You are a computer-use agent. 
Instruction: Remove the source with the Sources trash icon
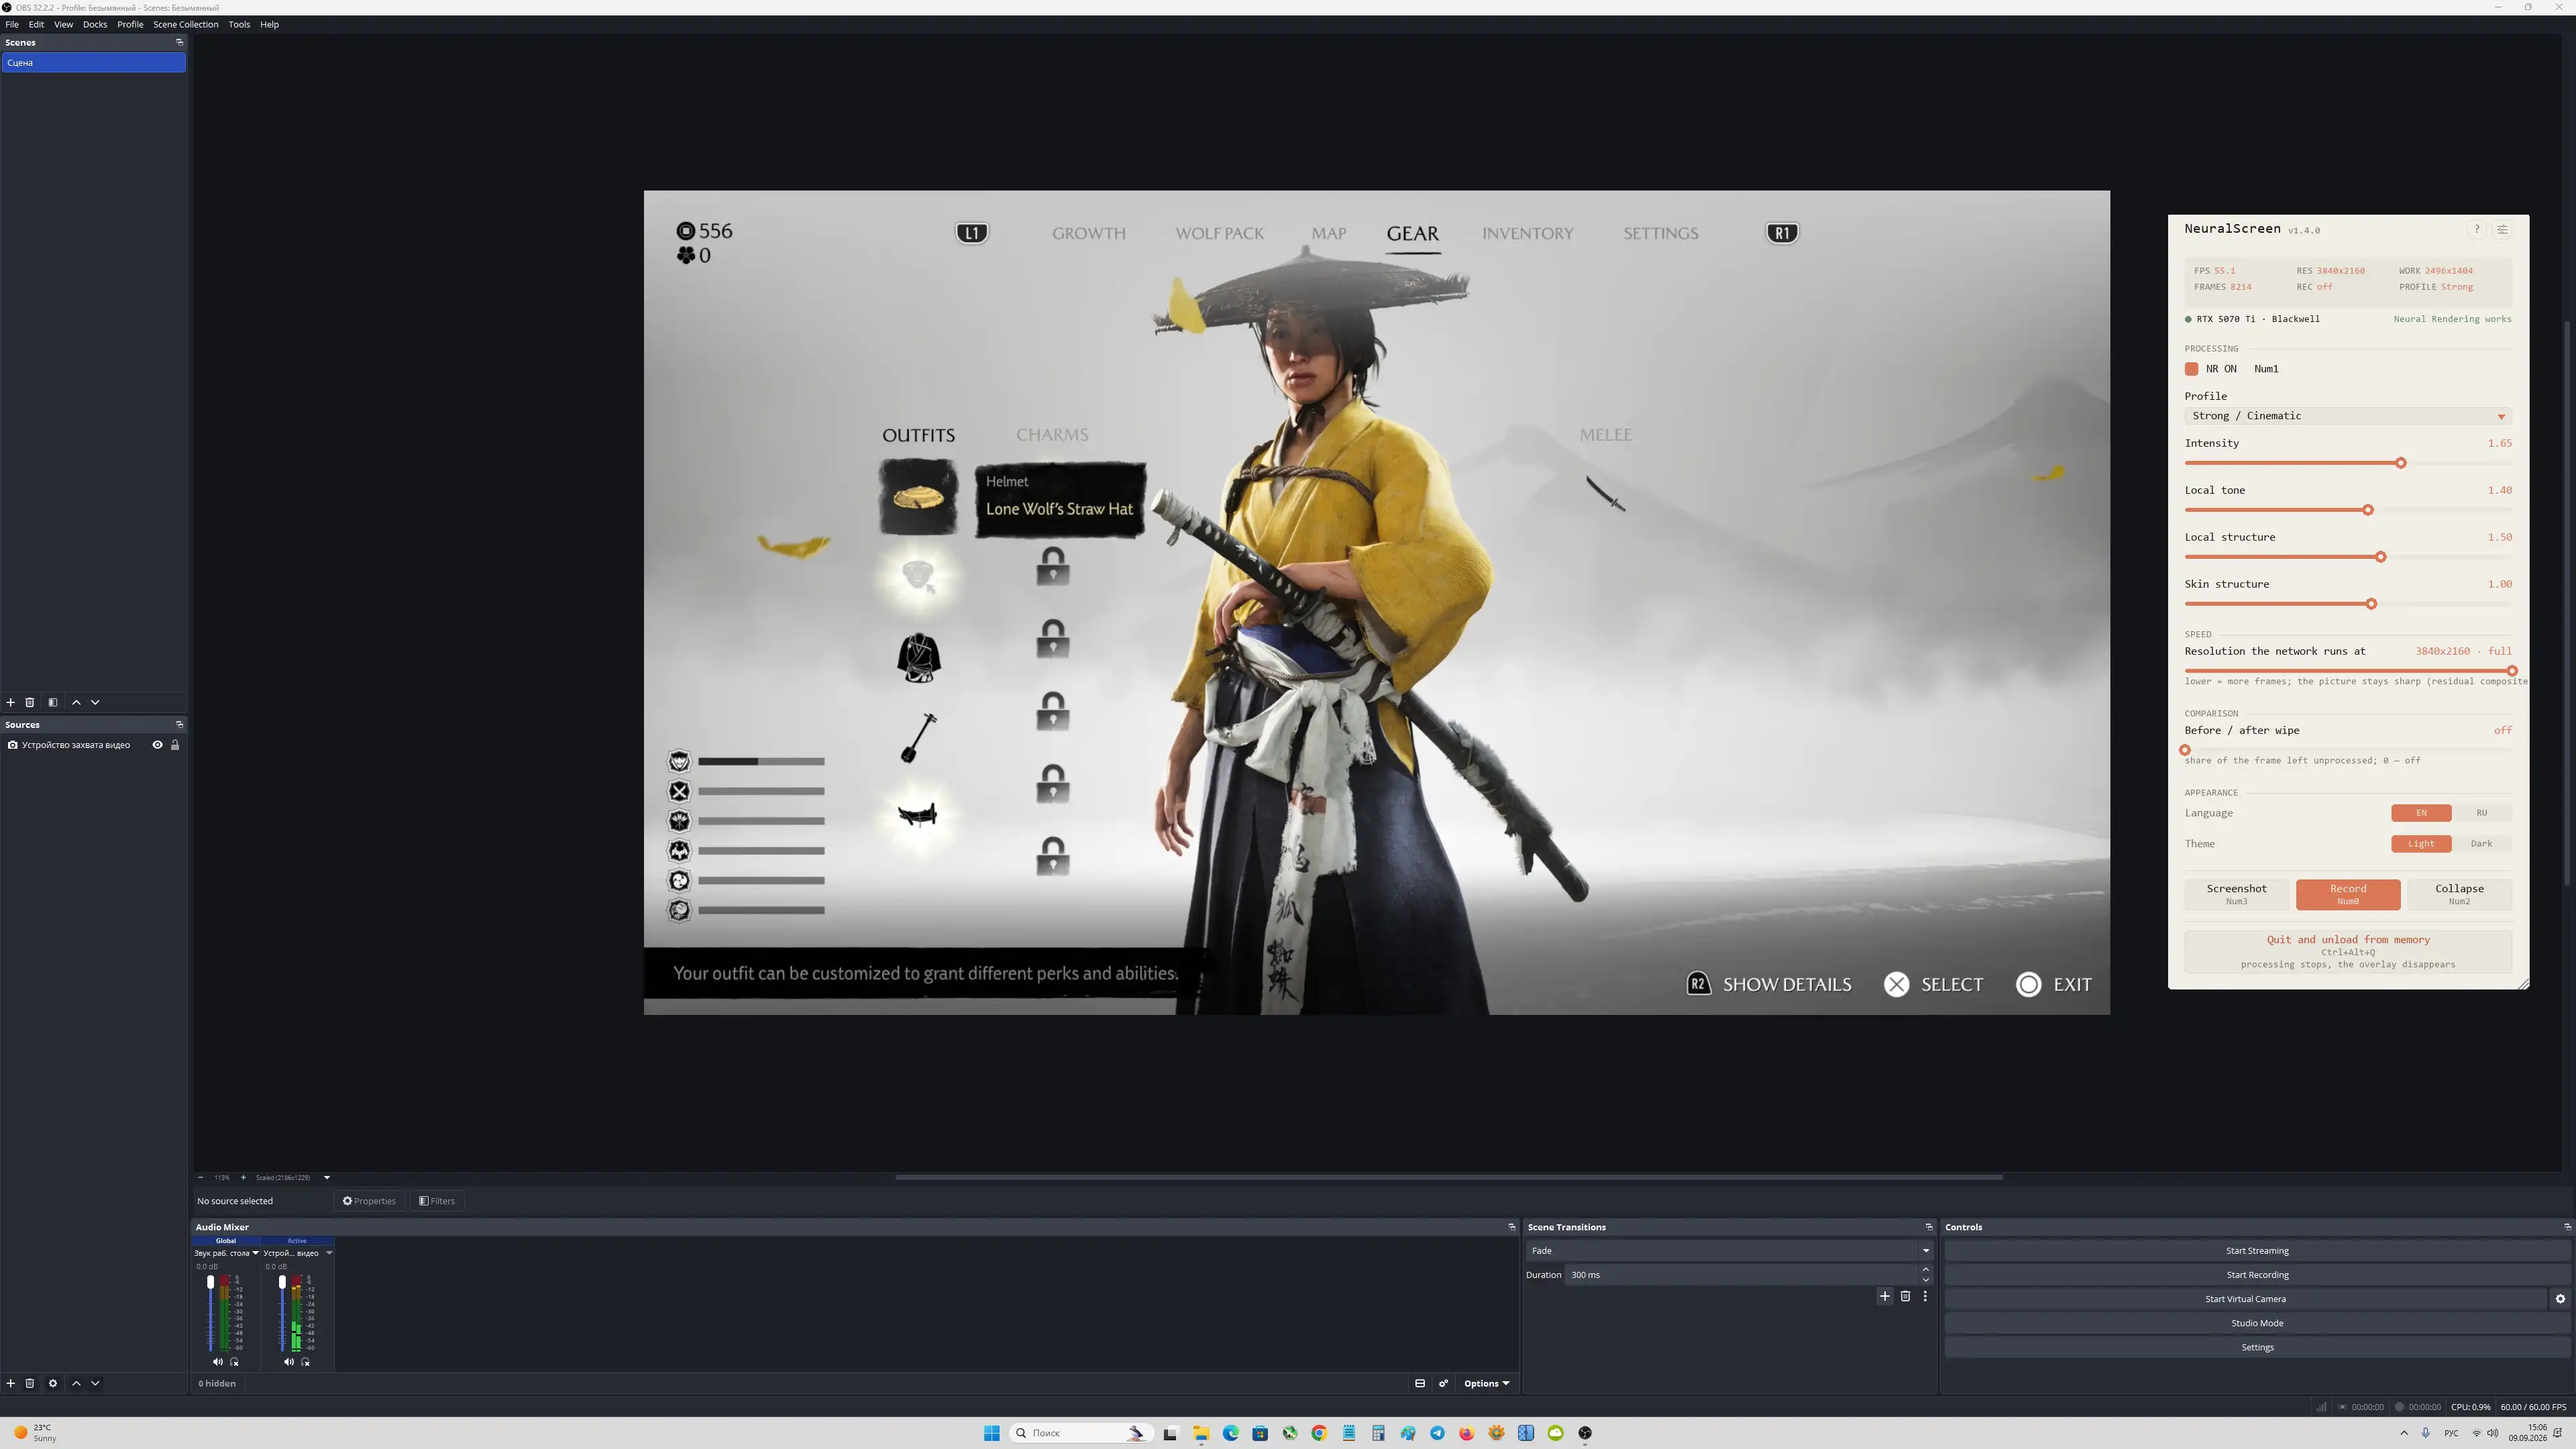30,1383
